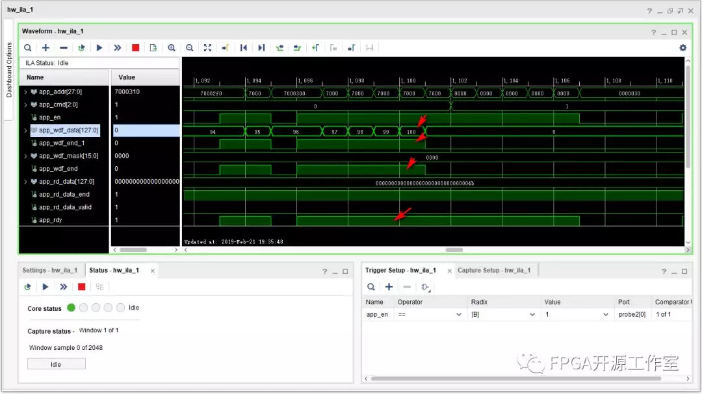The width and height of the screenshot is (702, 394).
Task: Open the Radix dropdown showing [B]
Action: pyautogui.click(x=532, y=314)
